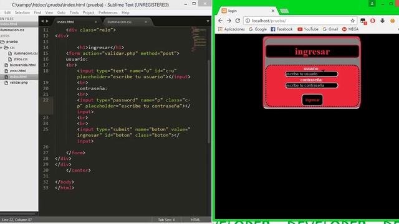
Task: Collapse the css folder in sidebar
Action: tap(1, 47)
